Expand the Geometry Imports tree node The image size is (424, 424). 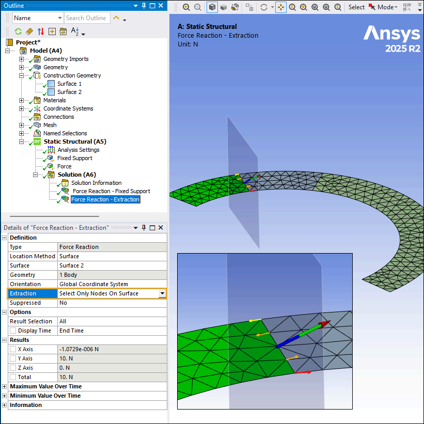[x=21, y=59]
